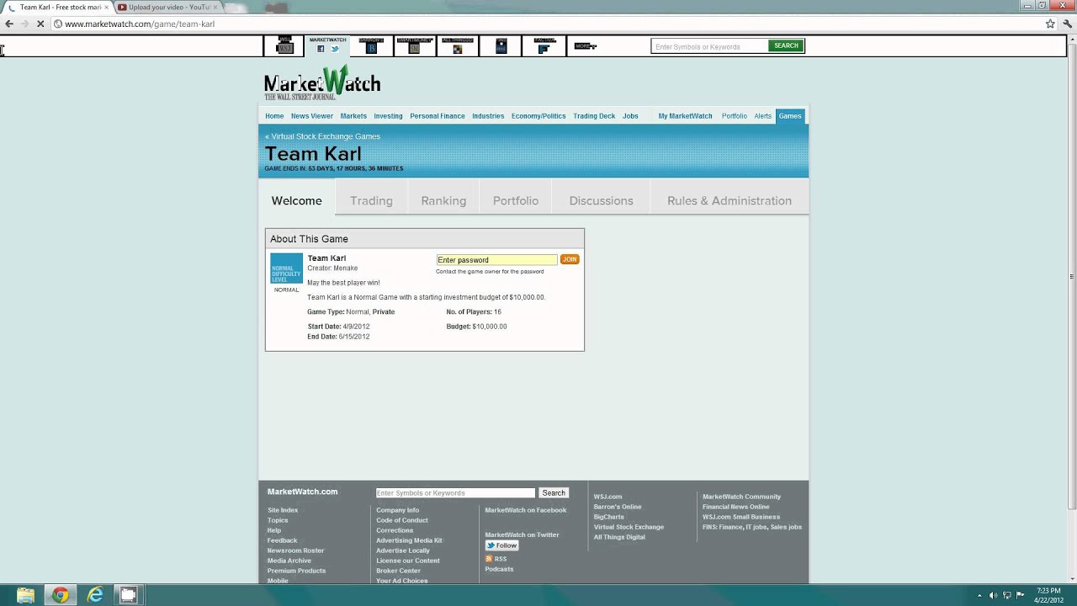Open Jobs in the navigation bar
The height and width of the screenshot is (606, 1077).
(x=630, y=116)
